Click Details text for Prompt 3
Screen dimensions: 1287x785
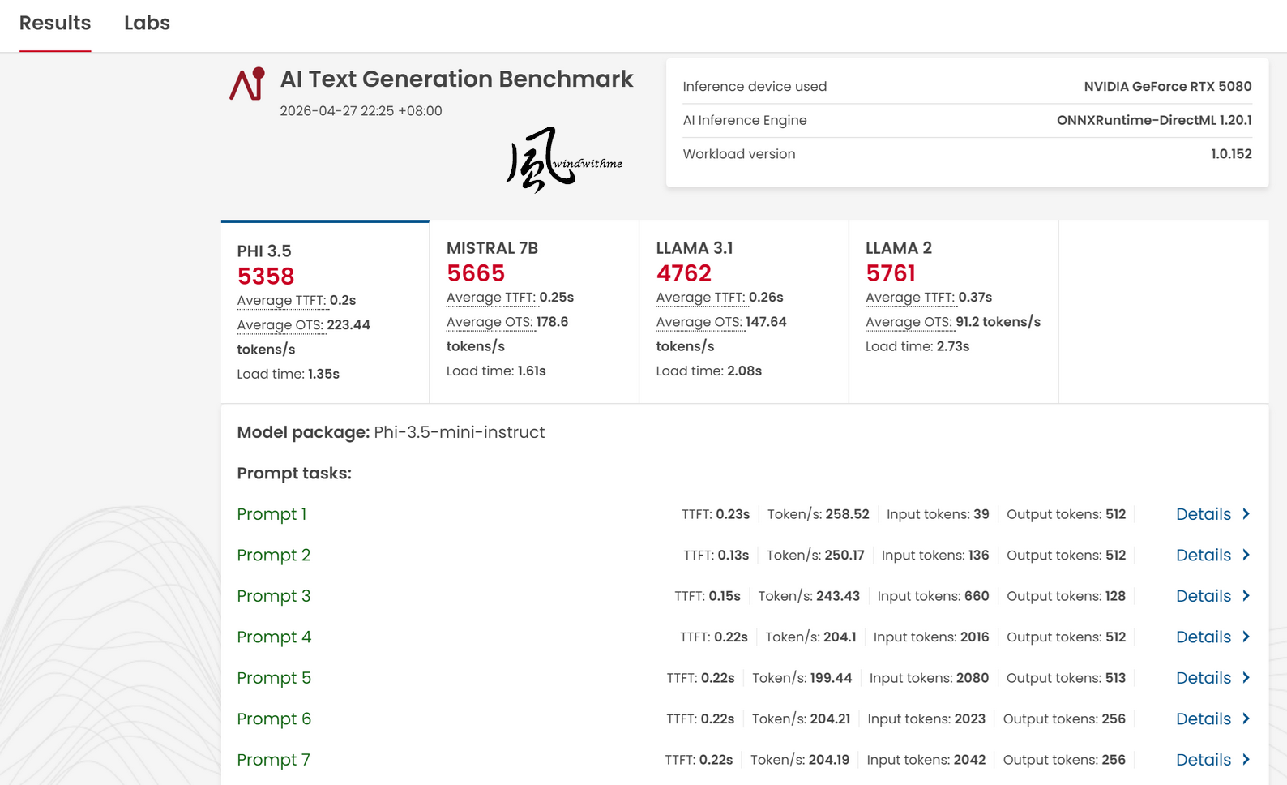point(1204,596)
